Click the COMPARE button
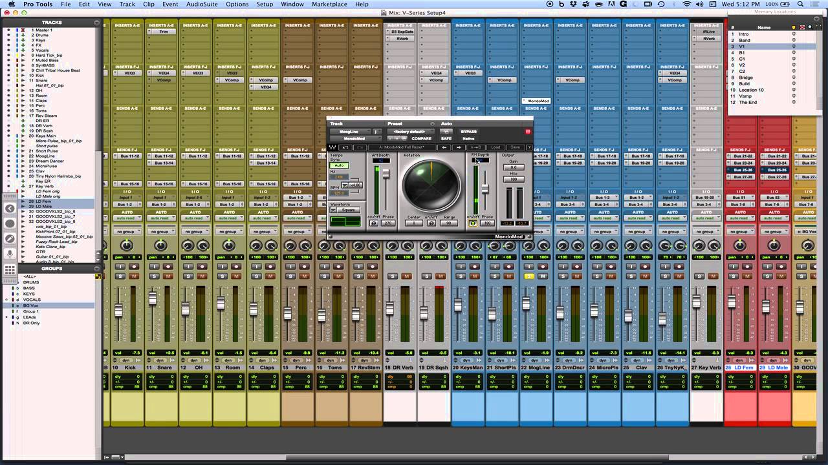828x465 pixels. (x=421, y=138)
